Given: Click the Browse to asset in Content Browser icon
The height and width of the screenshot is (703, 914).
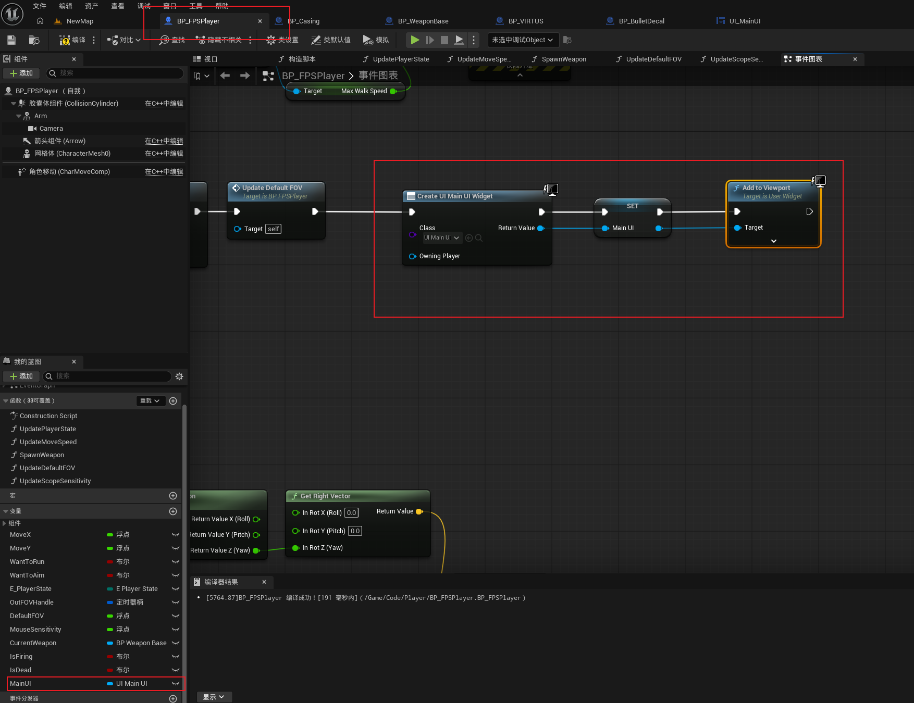Looking at the screenshot, I should click(x=34, y=40).
